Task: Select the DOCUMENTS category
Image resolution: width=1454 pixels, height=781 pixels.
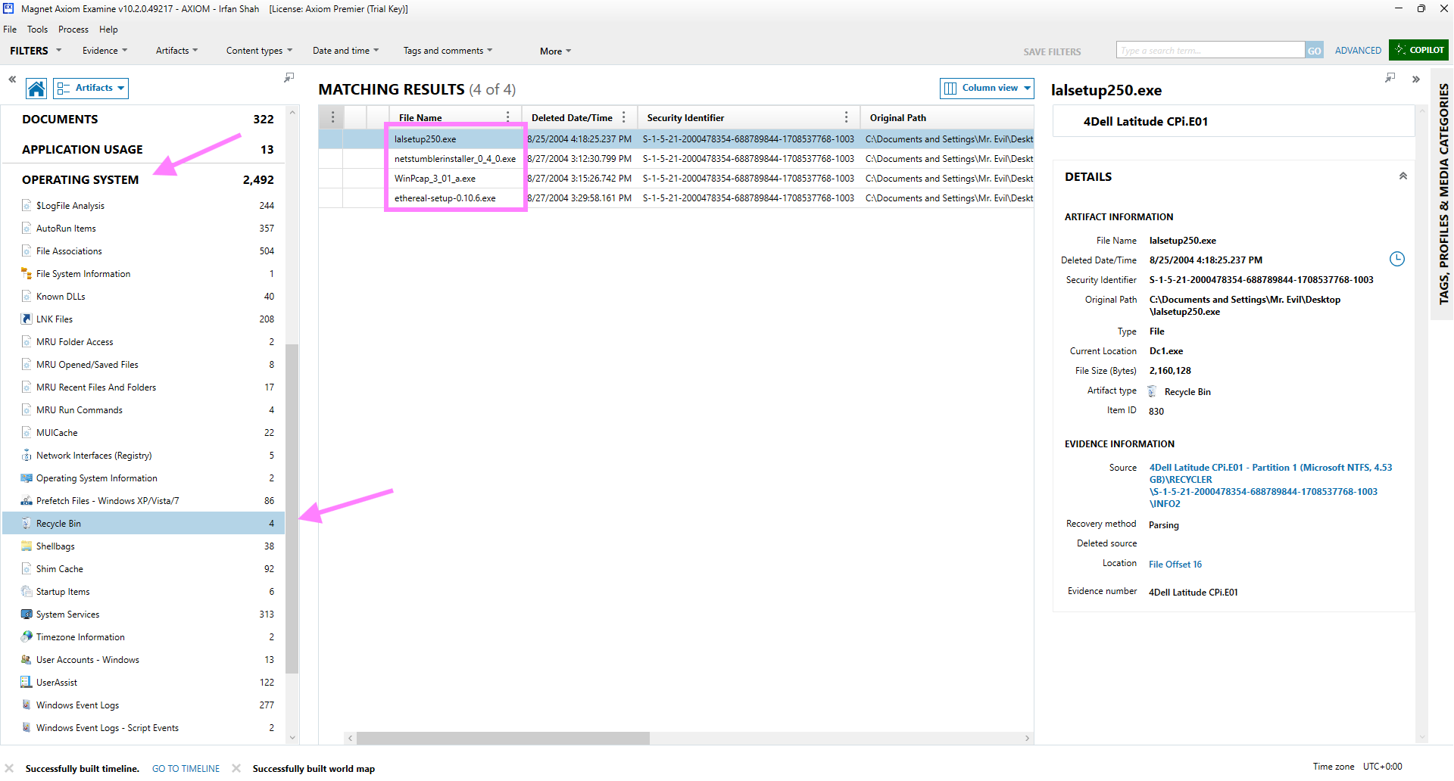Action: [144, 120]
